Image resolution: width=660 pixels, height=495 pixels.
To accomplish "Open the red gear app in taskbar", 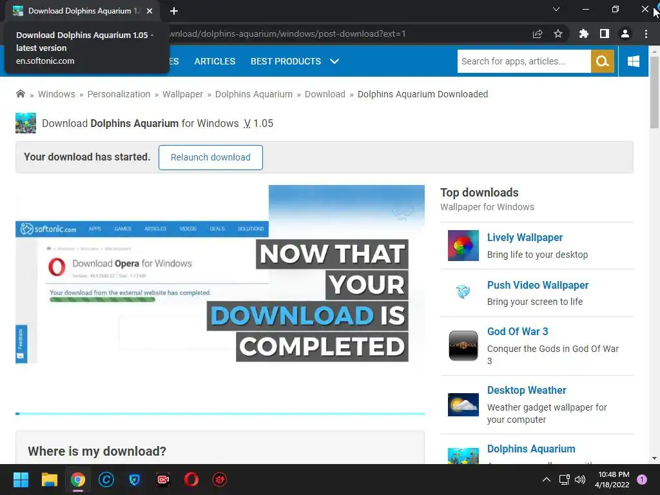I will (x=220, y=480).
